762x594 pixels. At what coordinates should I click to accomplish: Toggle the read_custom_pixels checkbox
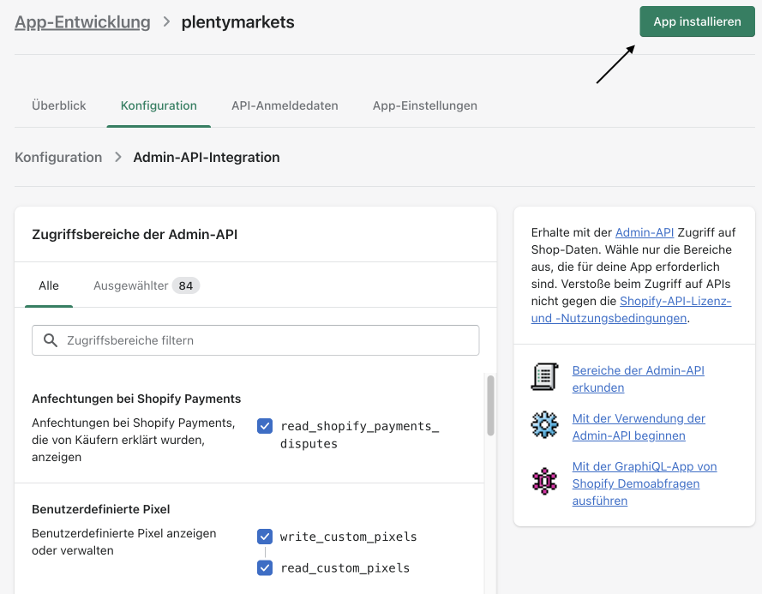(x=265, y=567)
